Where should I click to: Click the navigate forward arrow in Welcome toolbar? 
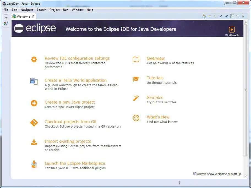coord(215,16)
